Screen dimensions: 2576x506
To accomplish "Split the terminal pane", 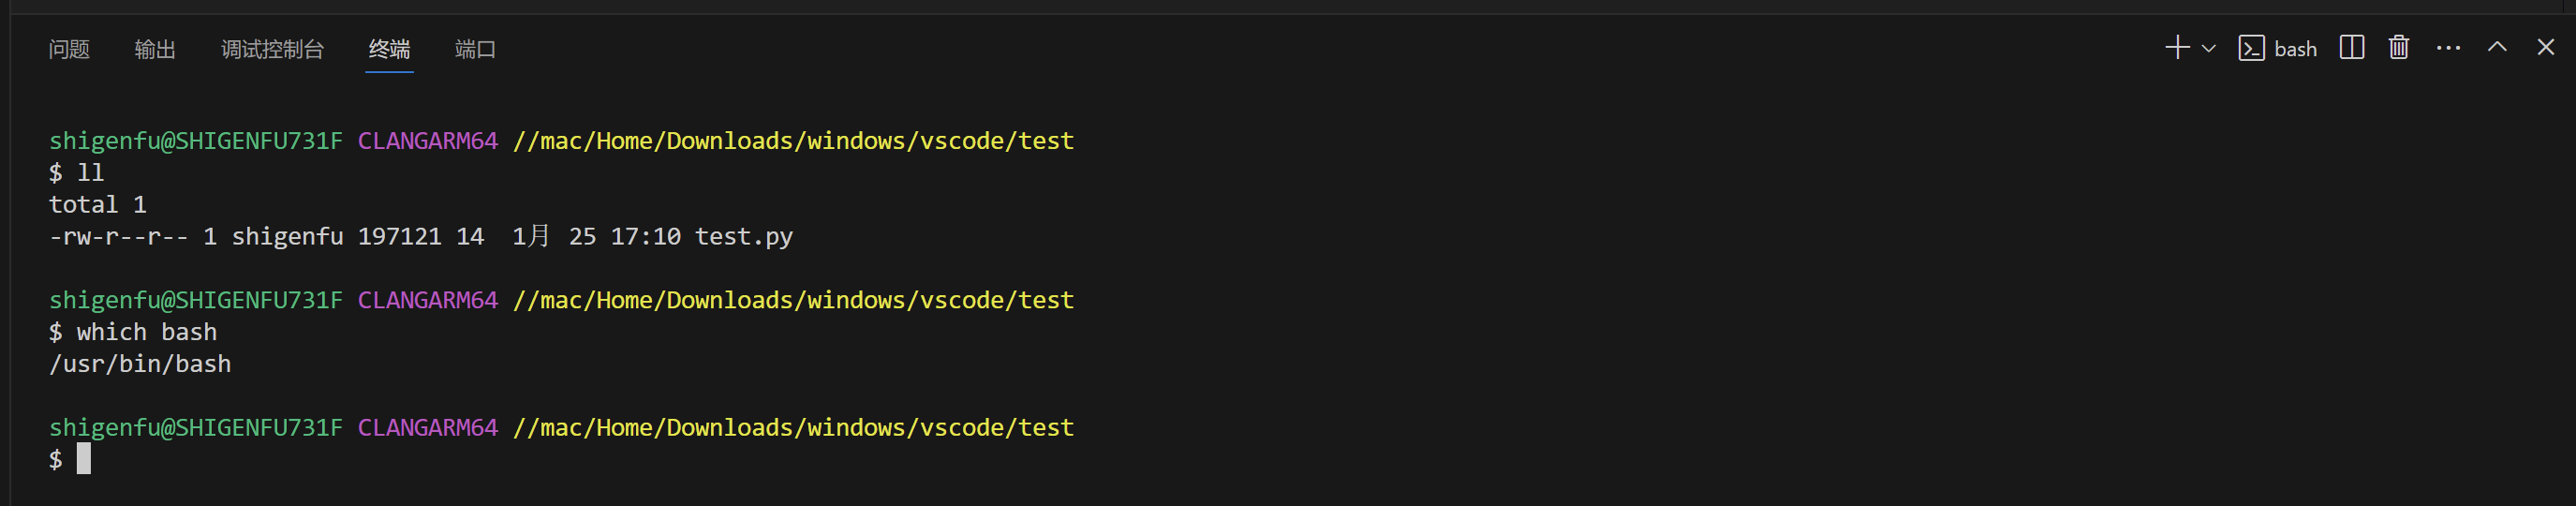I will (2352, 48).
